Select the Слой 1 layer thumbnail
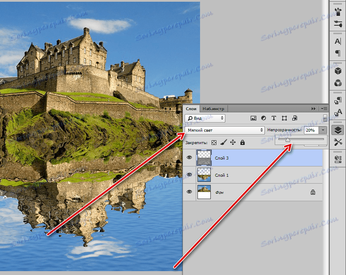 (x=204, y=175)
